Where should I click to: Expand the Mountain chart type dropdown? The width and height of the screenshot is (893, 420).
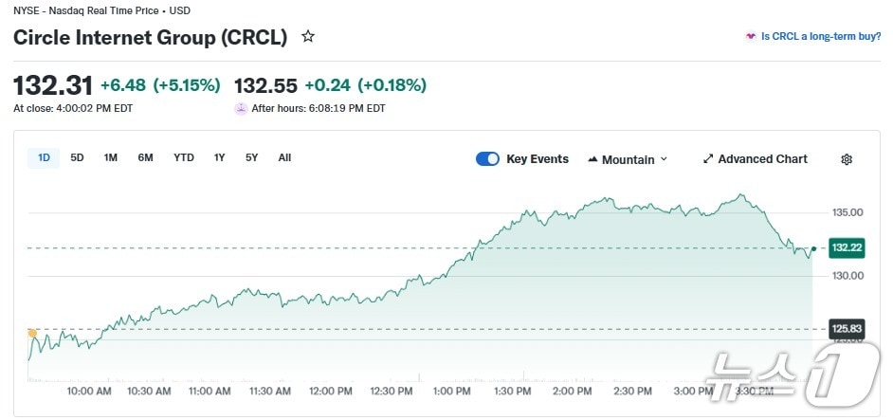pos(664,159)
